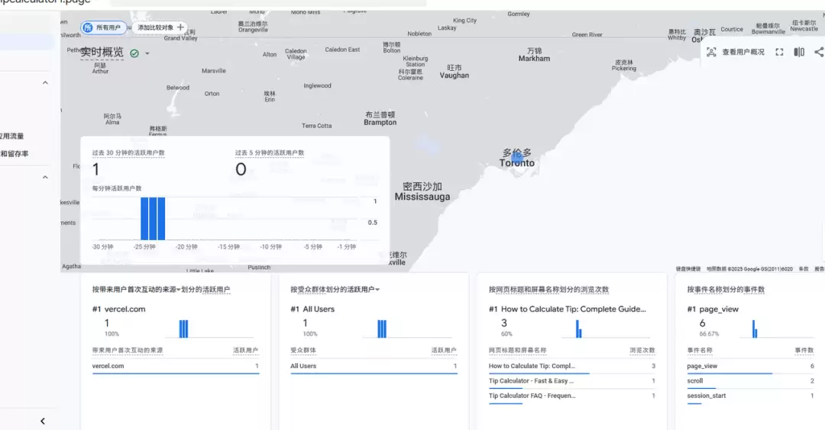The image size is (825, 430).
Task: Click the page_view card sparkline bars
Action: (x=755, y=329)
